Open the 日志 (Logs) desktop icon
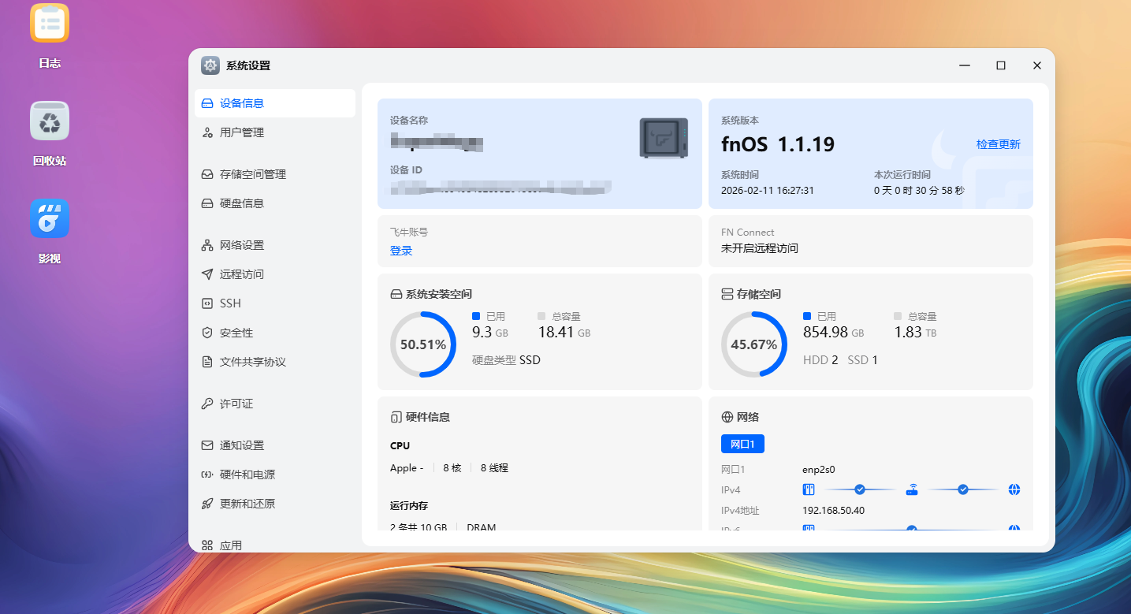Screen dimensions: 1131x614 pyautogui.click(x=50, y=24)
